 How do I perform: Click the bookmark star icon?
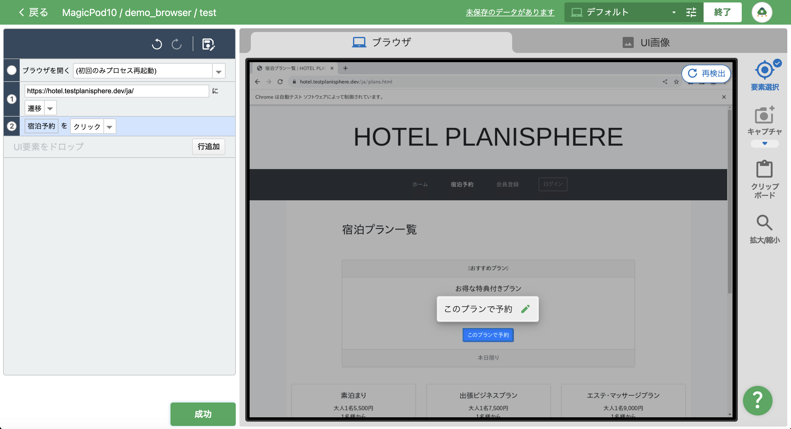tap(676, 82)
